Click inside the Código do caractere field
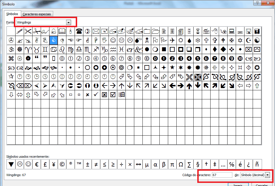The image size is (275, 186). tap(222, 175)
